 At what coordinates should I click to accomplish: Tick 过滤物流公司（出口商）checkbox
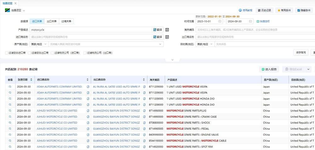[x=85, y=53]
